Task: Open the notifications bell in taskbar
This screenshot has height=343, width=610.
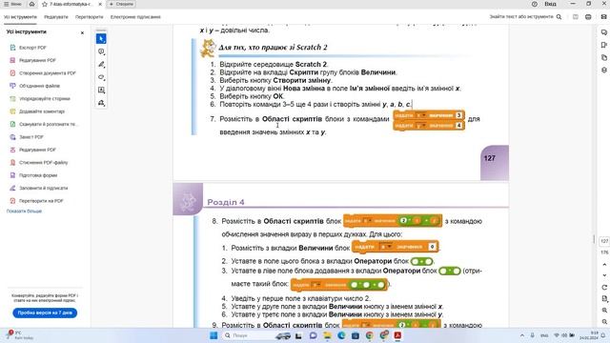Action: [x=603, y=335]
